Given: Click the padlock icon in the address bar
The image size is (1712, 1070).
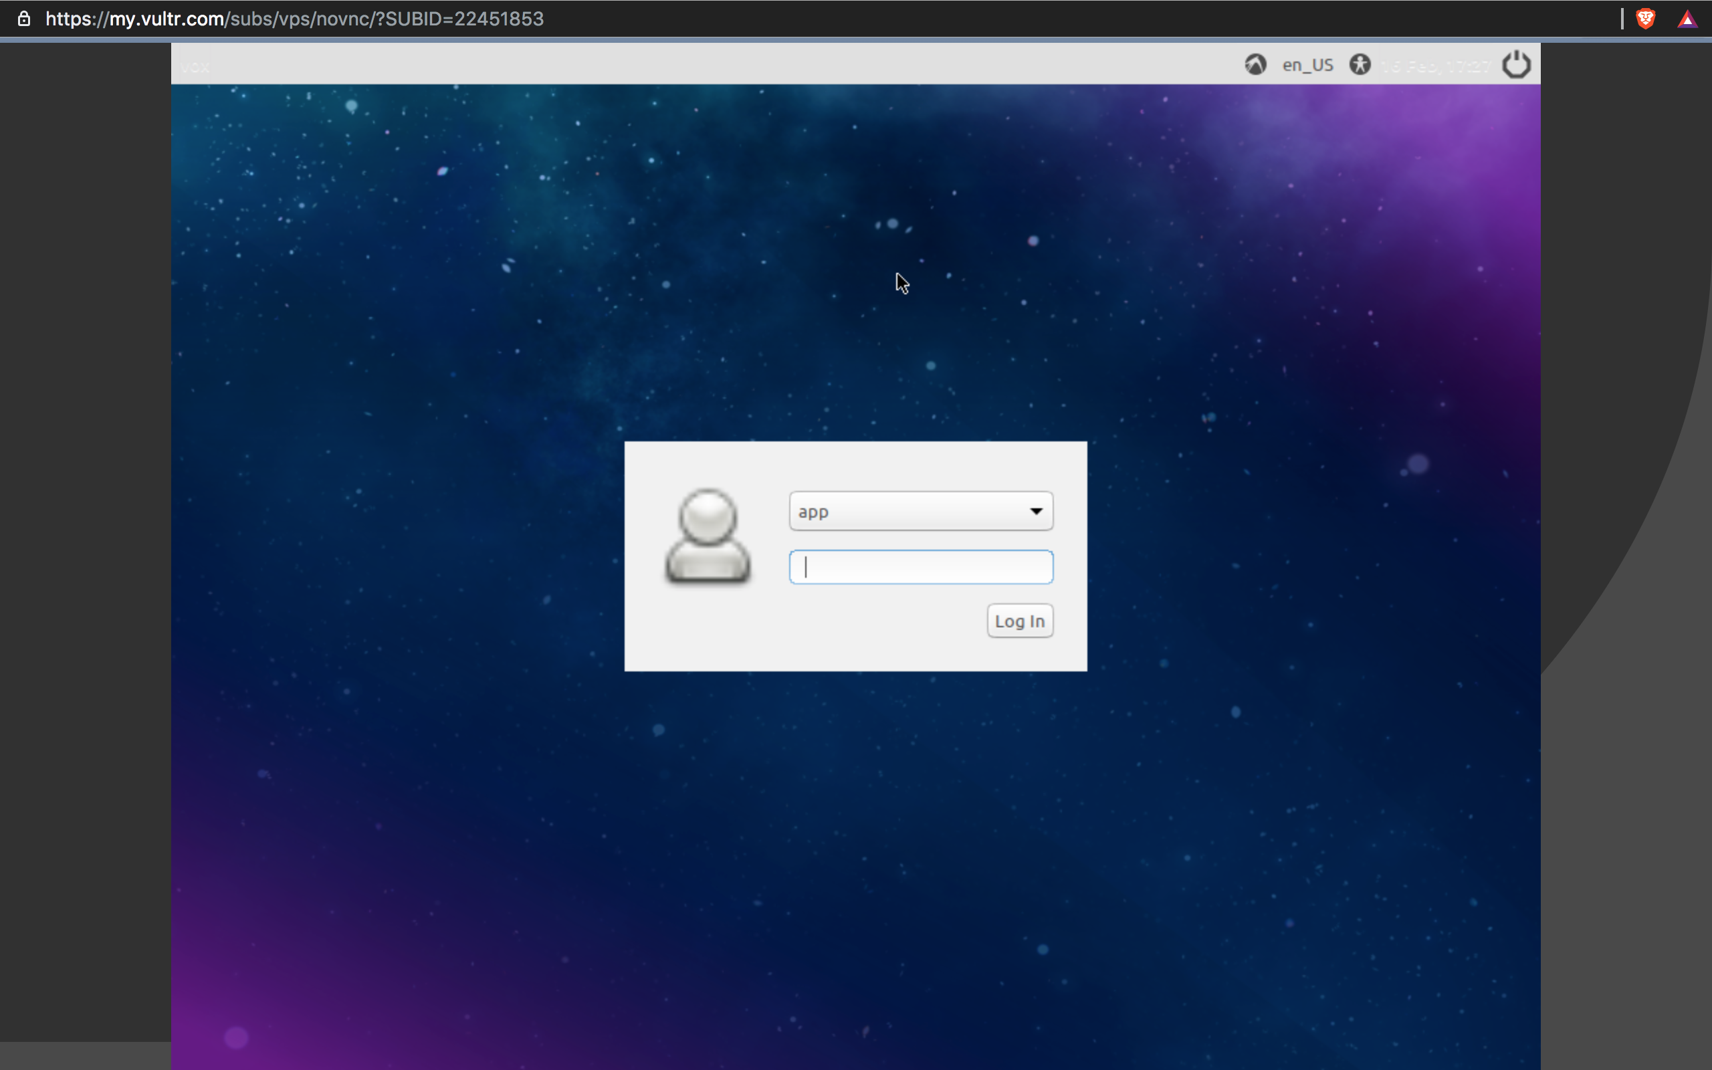Looking at the screenshot, I should (x=24, y=19).
